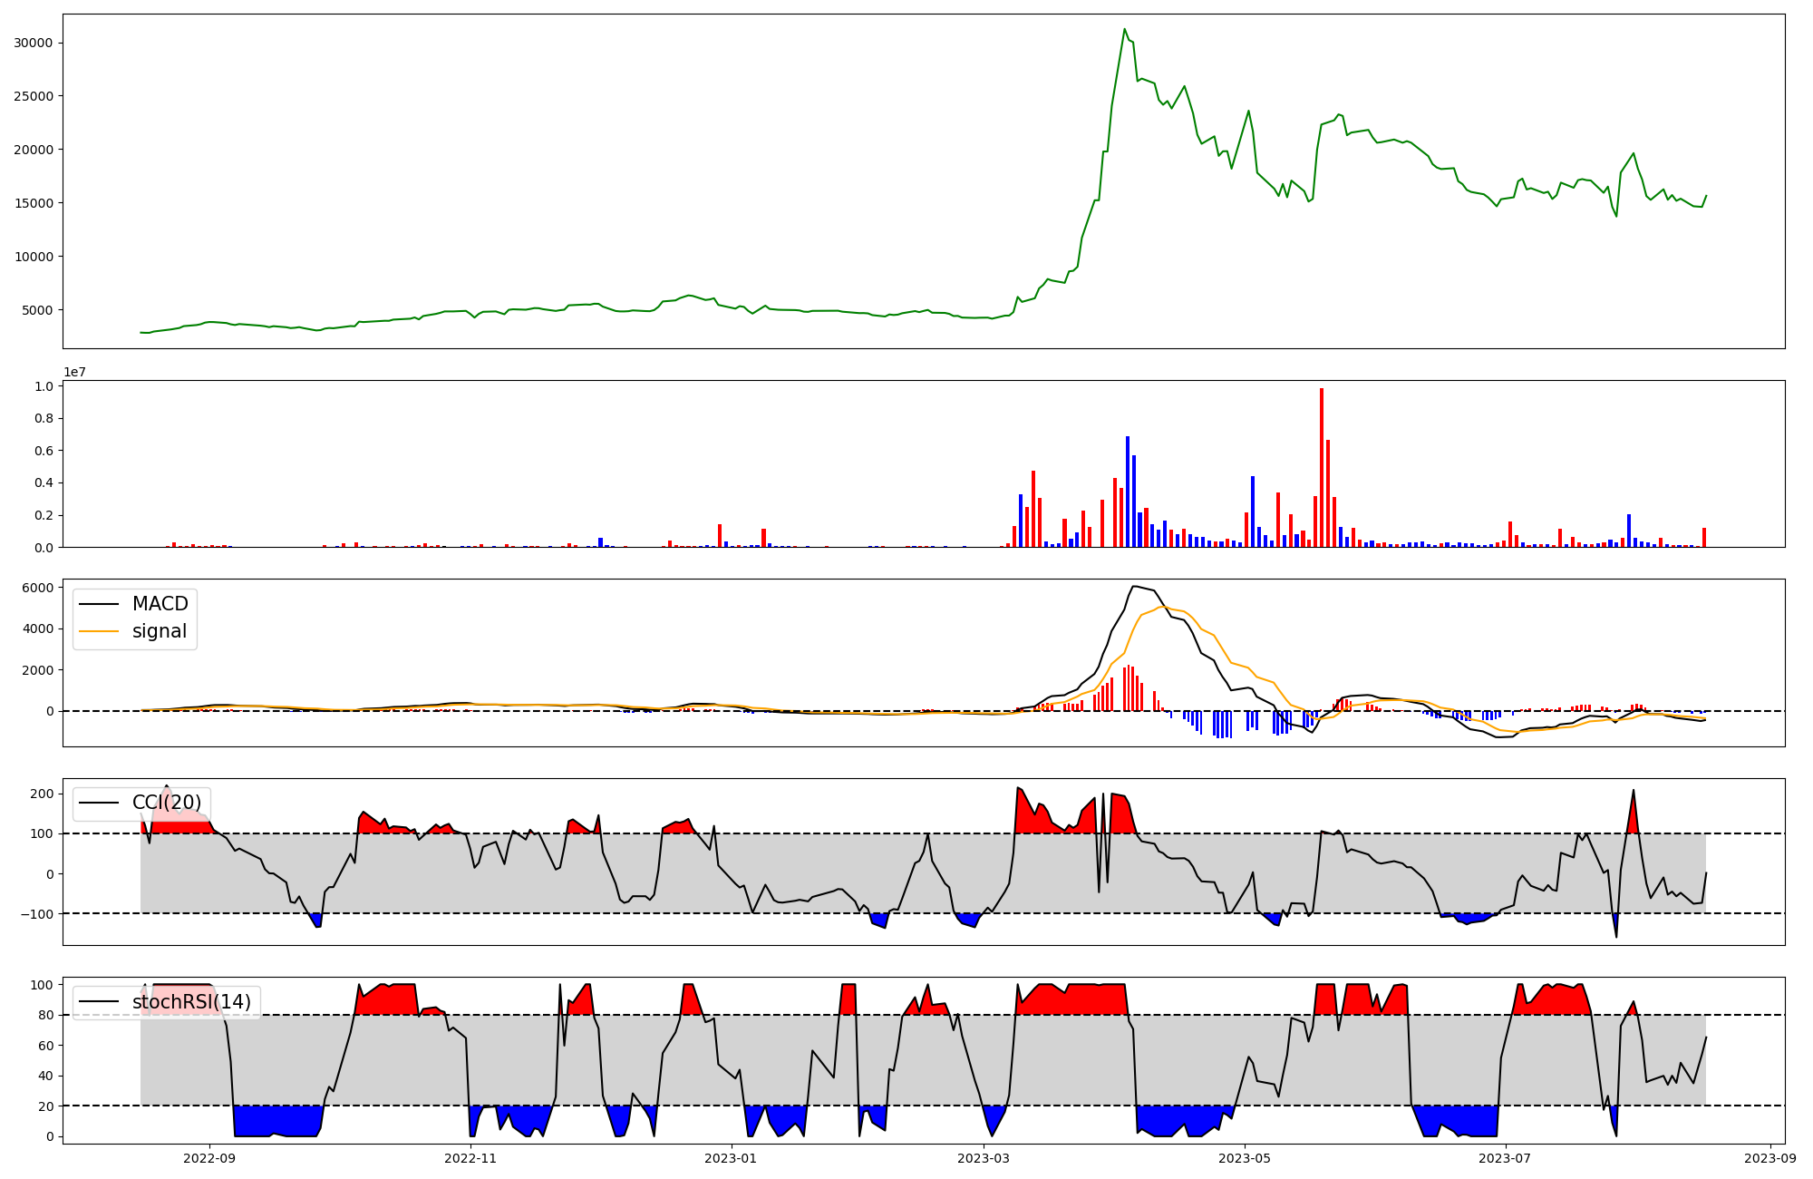Click the orange signal legend line swatch
1813x1179 pixels.
99,631
